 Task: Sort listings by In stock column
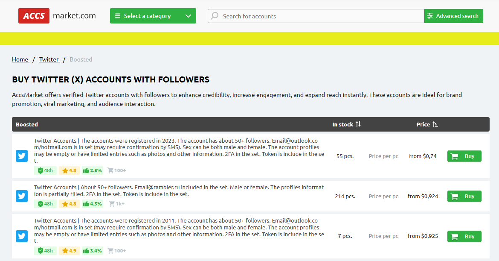click(x=346, y=124)
